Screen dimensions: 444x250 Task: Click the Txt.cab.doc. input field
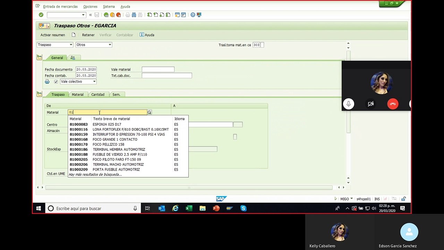pyautogui.click(x=166, y=75)
